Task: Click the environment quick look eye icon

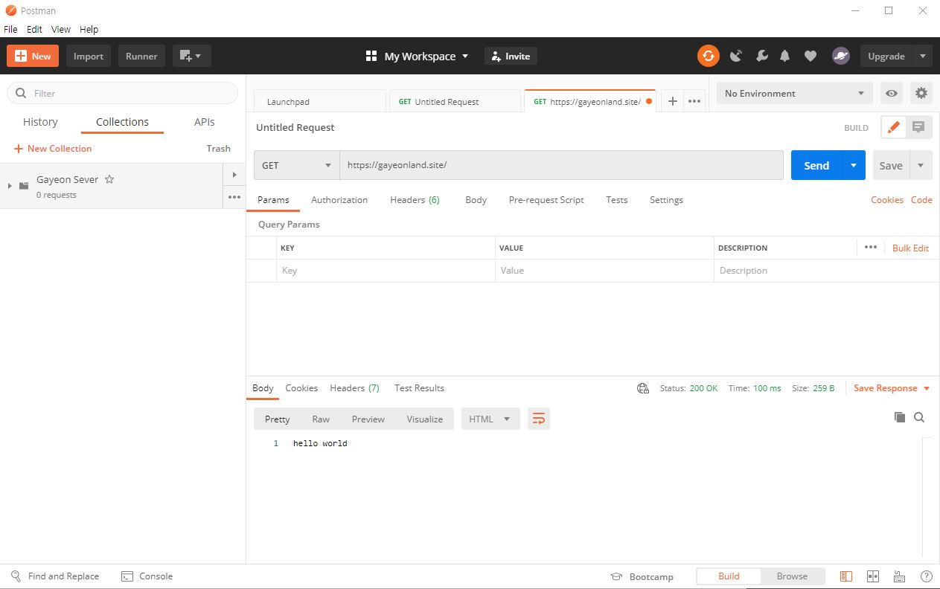Action: [891, 93]
